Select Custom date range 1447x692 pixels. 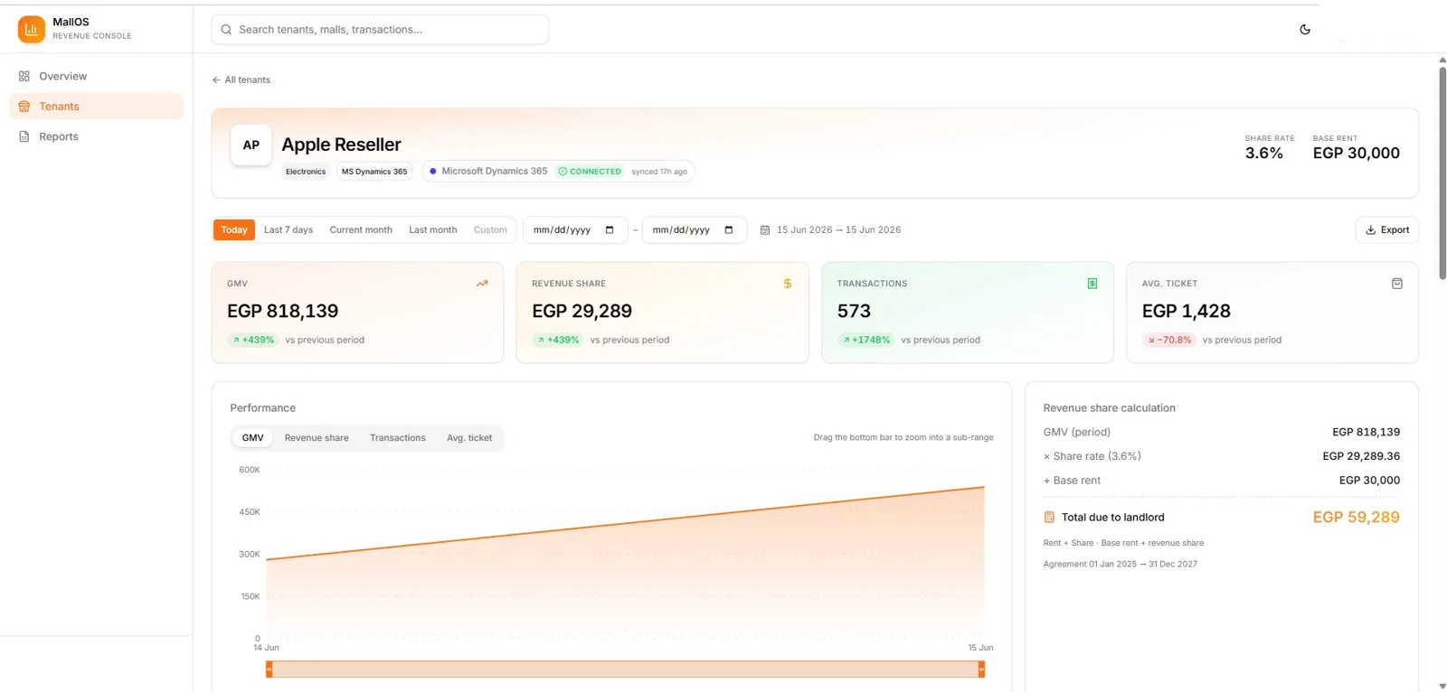(x=490, y=229)
